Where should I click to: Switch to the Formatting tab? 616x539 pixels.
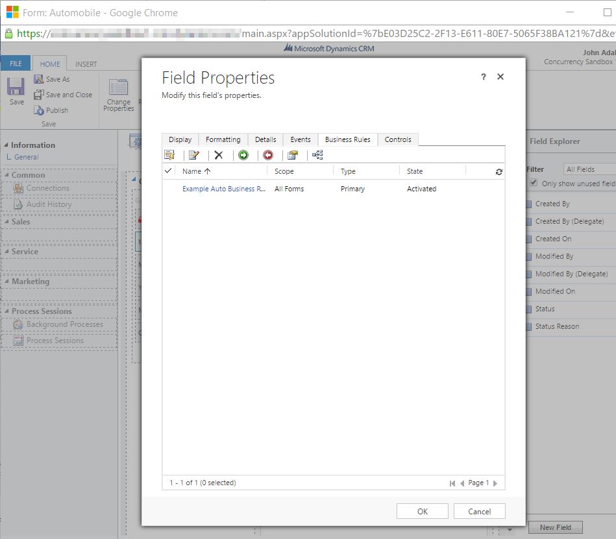click(223, 139)
